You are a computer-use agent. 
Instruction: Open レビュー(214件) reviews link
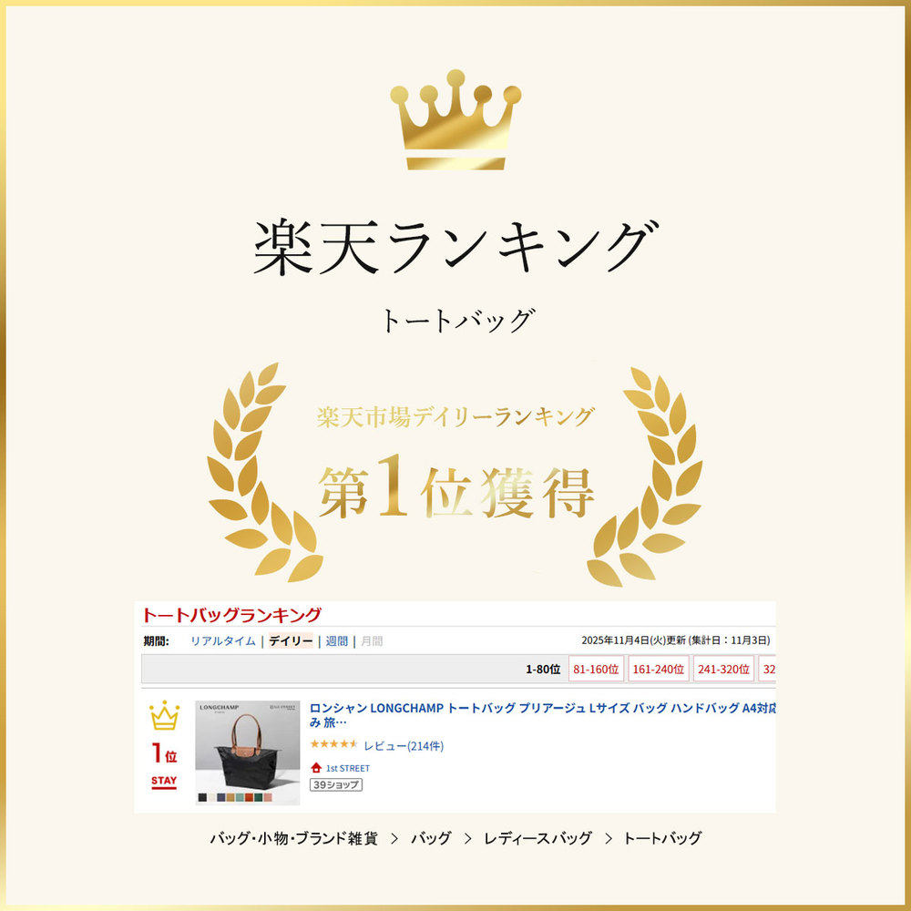(404, 745)
